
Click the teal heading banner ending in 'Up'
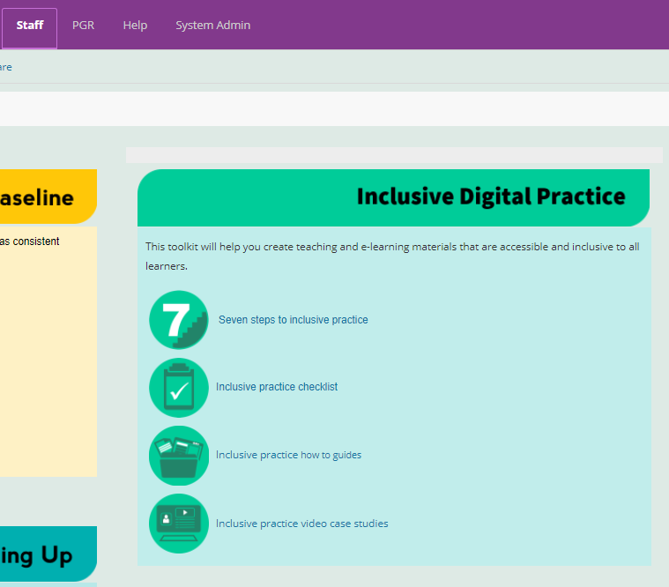(42, 554)
